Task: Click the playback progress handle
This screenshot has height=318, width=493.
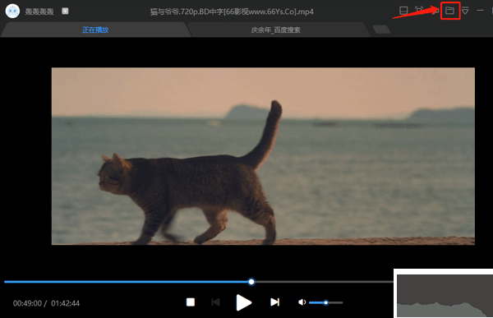Action: click(251, 282)
